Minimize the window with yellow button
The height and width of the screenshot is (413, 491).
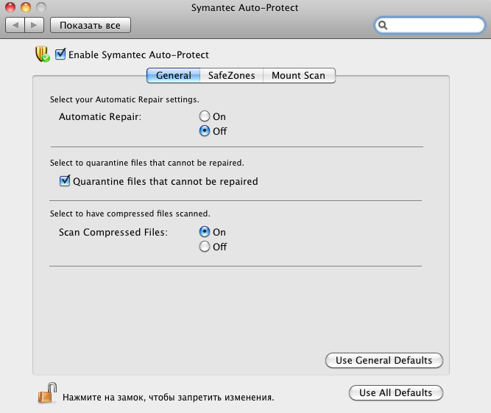25,7
